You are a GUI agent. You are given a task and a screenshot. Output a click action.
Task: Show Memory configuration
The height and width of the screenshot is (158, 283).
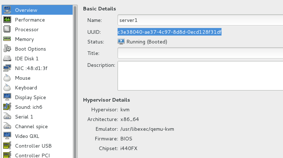click(37, 39)
